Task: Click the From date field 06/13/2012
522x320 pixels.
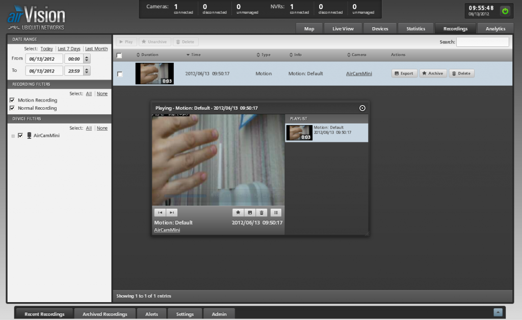Action: (44, 59)
